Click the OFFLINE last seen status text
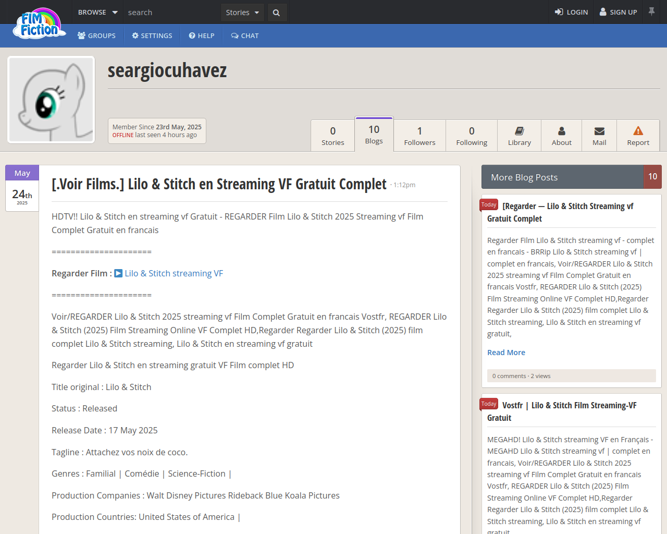 tap(155, 135)
